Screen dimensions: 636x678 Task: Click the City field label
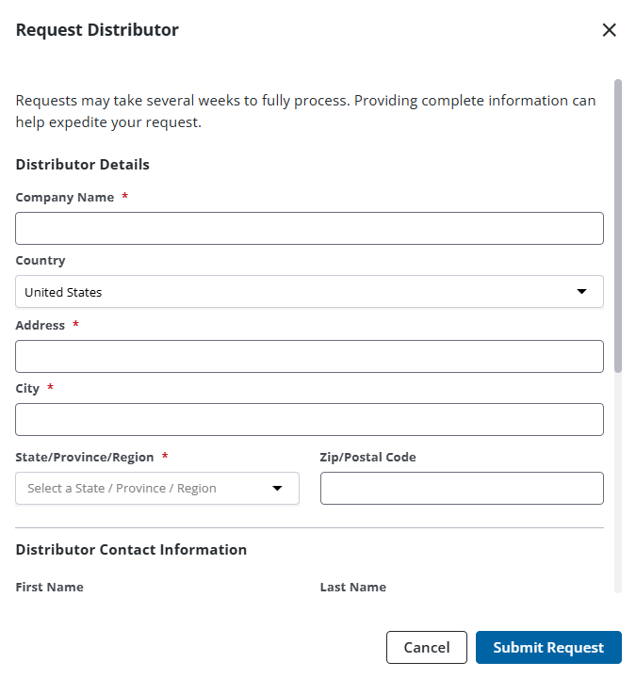[x=27, y=388]
